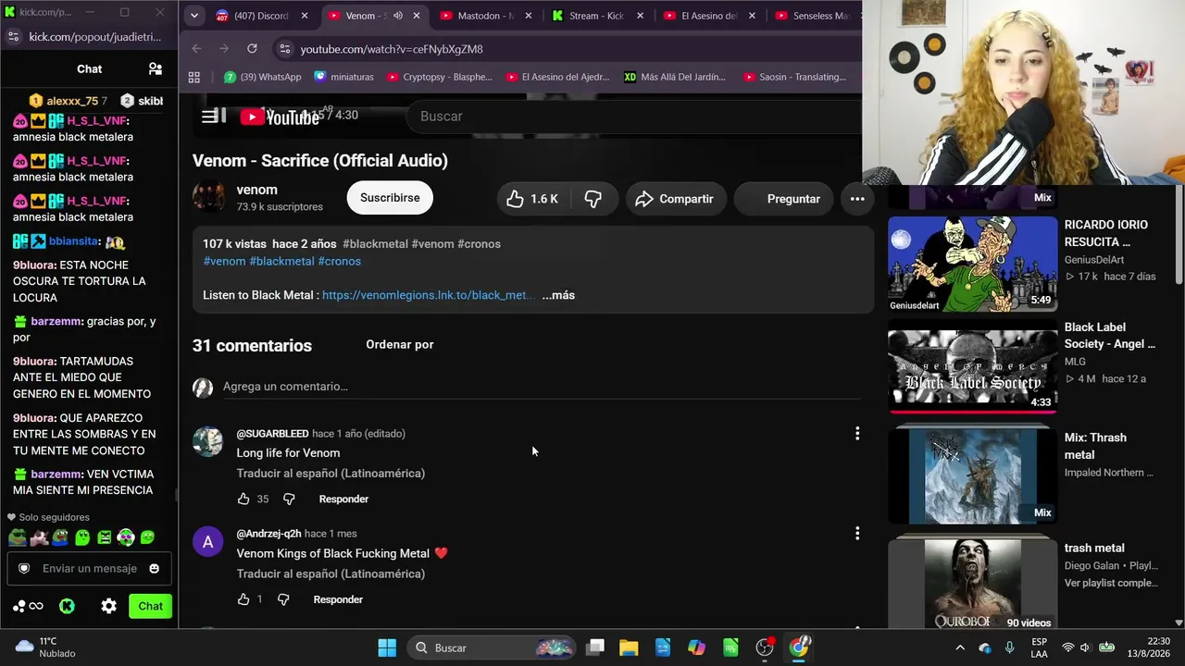This screenshot has height=666, width=1185.
Task: Open the venomlegions.lnk.to description link
Action: (428, 295)
